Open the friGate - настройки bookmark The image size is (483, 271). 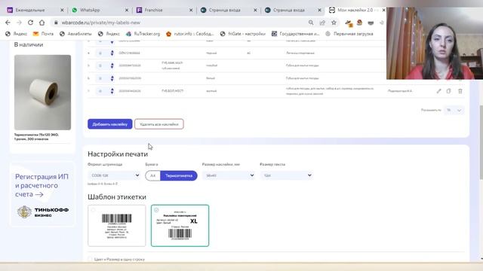tap(243, 34)
